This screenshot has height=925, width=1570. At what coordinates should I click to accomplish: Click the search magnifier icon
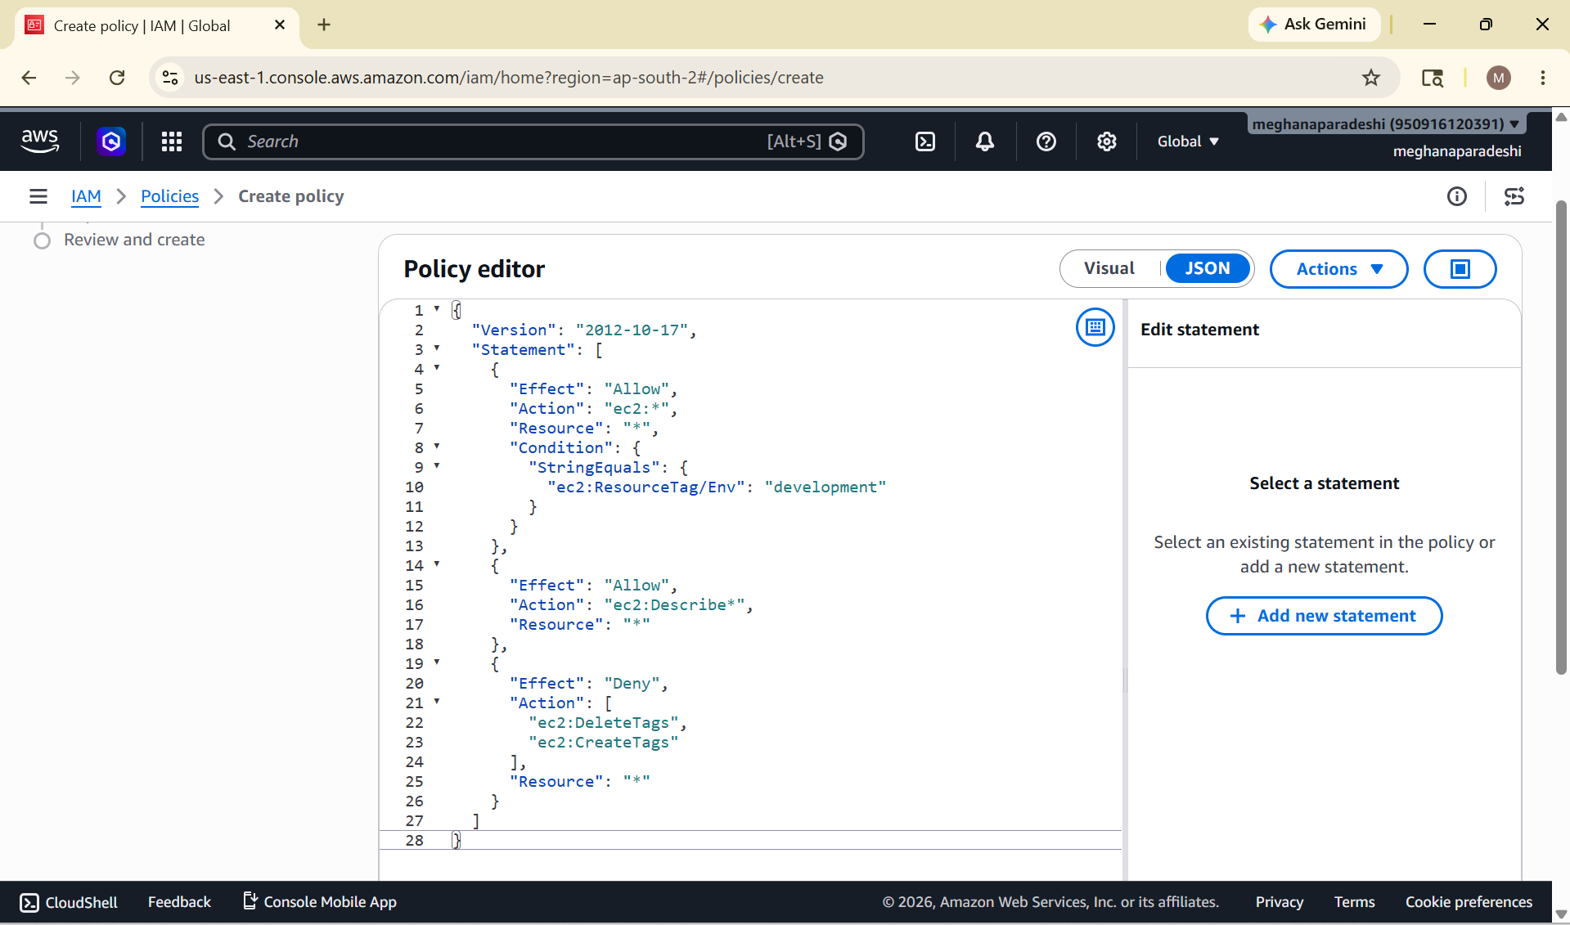(x=227, y=141)
